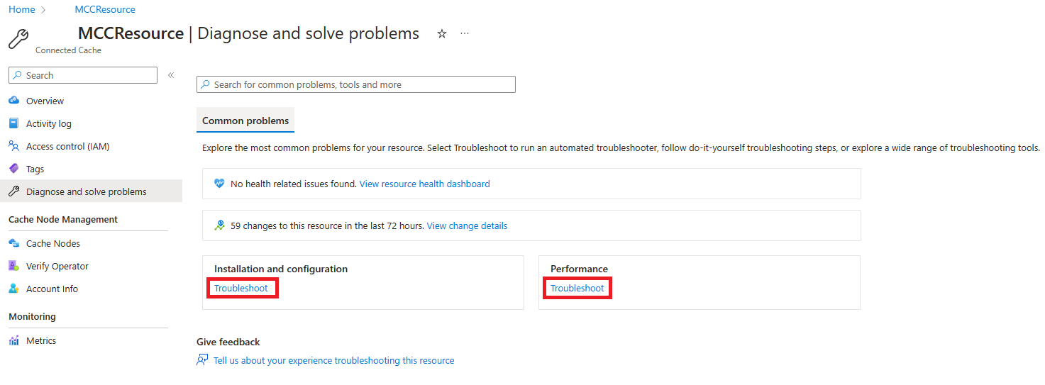The height and width of the screenshot is (385, 1045).
Task: Click the common problems search field
Action: click(356, 84)
